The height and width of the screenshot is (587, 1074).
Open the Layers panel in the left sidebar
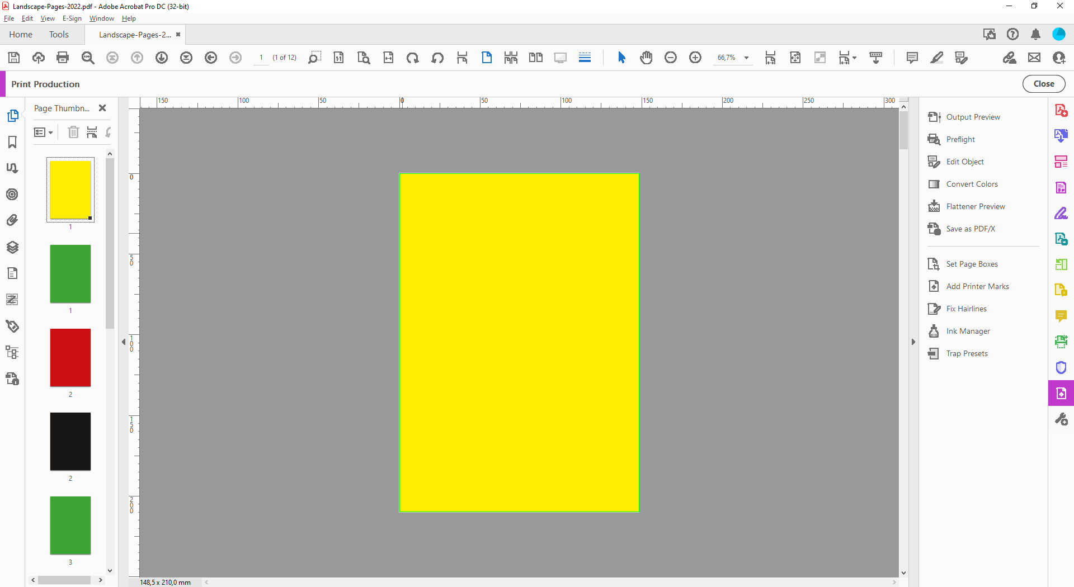(x=12, y=247)
